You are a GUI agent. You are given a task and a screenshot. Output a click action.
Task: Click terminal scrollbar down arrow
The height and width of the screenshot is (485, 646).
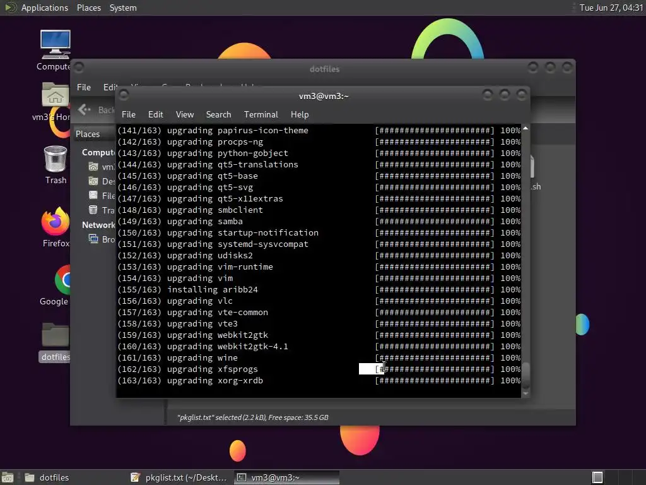pos(526,393)
